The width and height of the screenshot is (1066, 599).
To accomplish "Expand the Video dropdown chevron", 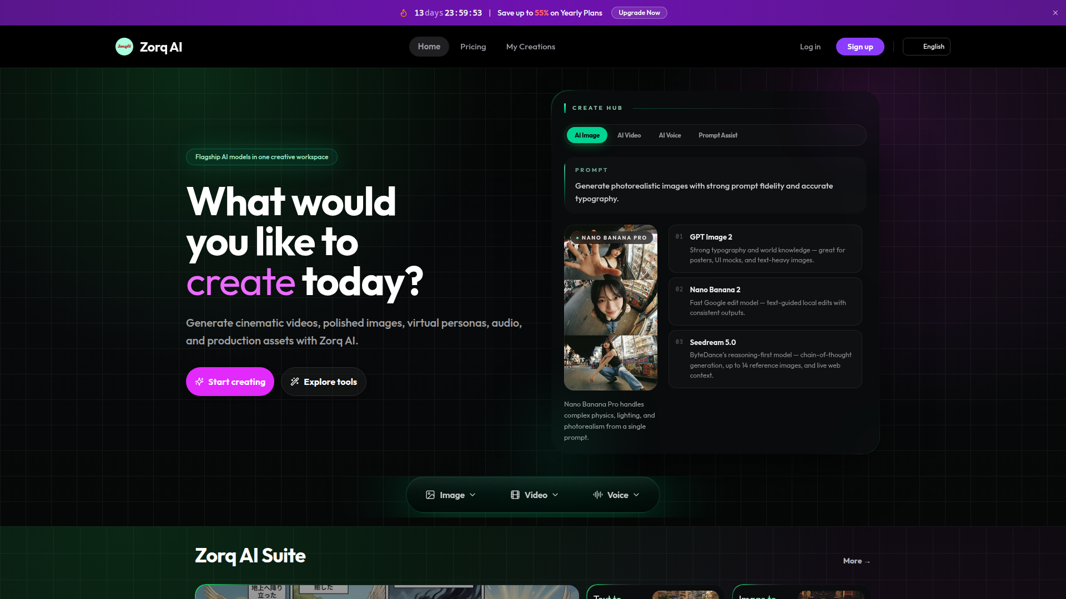I will (x=555, y=495).
